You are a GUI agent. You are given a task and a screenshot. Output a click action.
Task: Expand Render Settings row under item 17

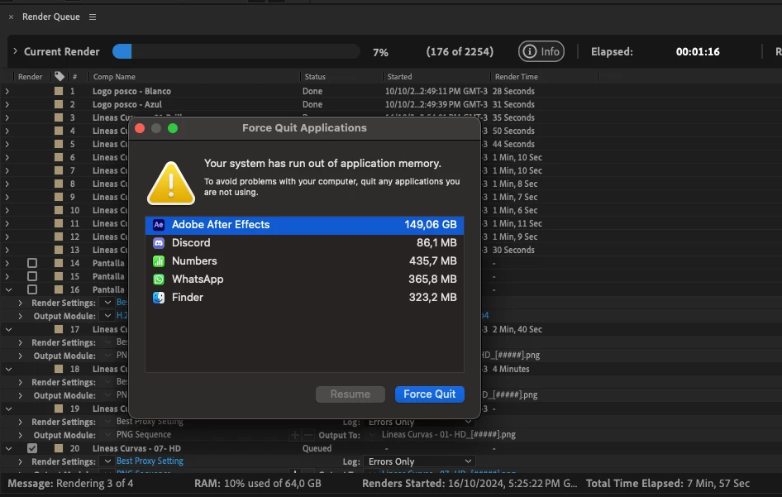coord(20,342)
